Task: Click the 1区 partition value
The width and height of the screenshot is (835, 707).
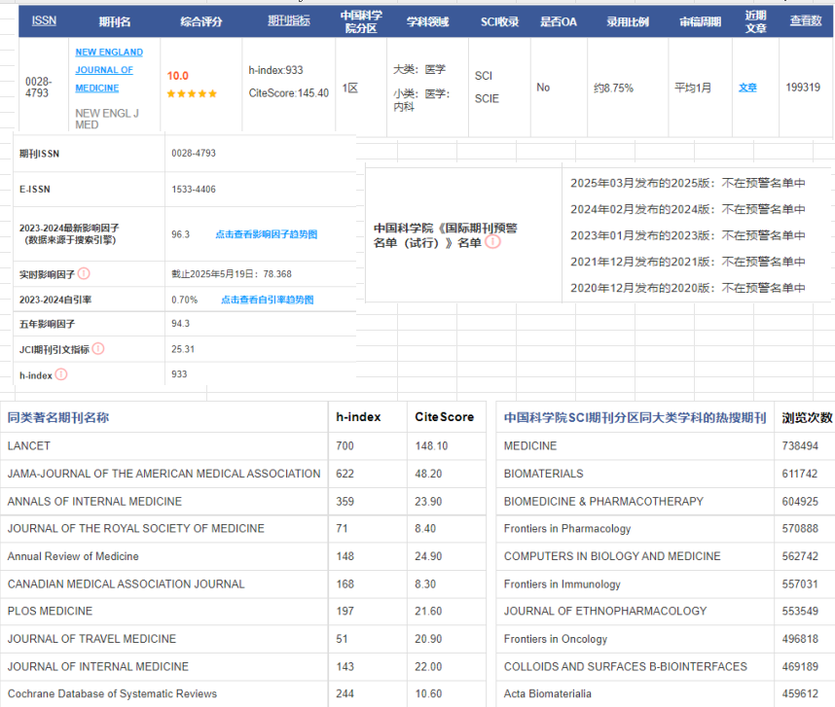Action: [x=350, y=88]
